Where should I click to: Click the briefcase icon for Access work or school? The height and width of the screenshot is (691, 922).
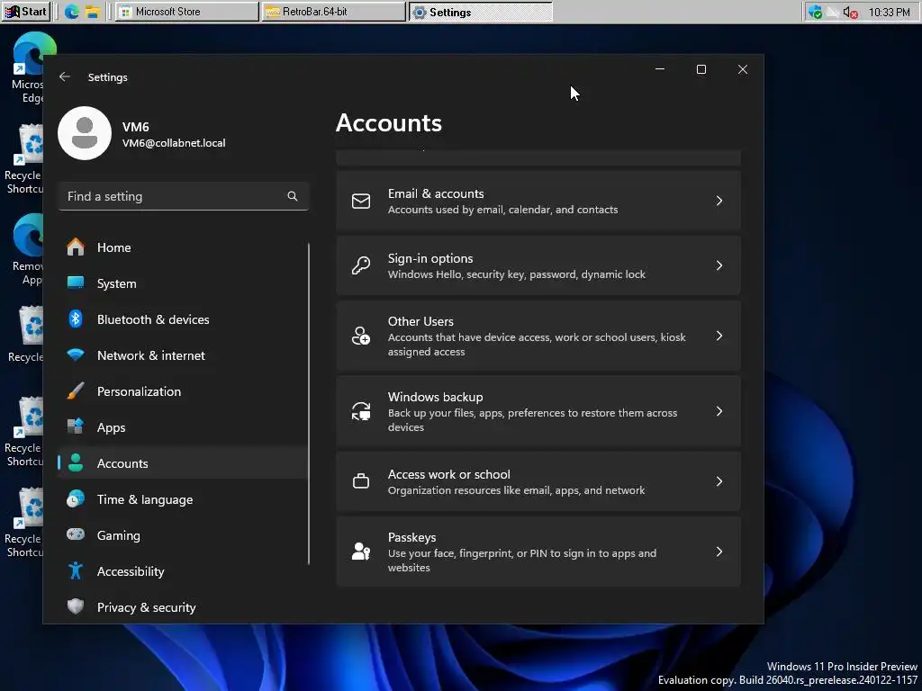tap(361, 482)
